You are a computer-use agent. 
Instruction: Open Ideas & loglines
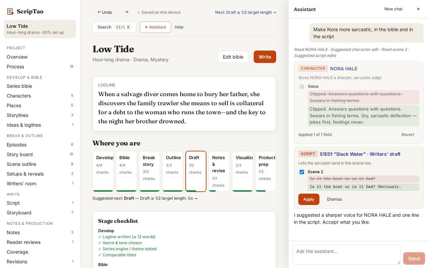point(40,125)
